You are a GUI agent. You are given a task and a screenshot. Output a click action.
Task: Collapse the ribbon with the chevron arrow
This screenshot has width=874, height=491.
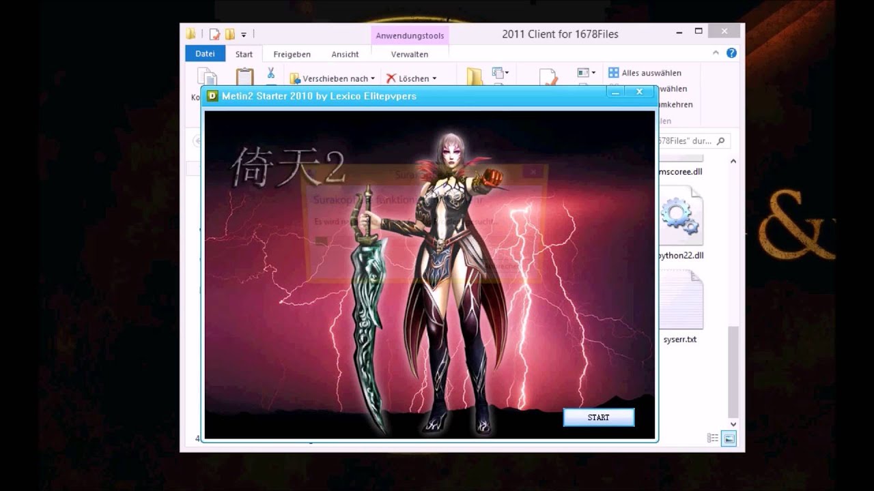click(716, 53)
